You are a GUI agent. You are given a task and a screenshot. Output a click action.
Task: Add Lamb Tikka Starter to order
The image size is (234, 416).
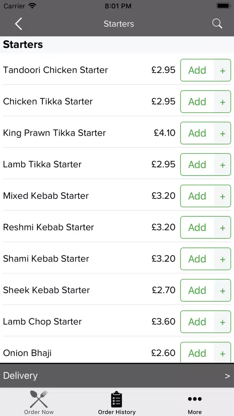pyautogui.click(x=197, y=164)
